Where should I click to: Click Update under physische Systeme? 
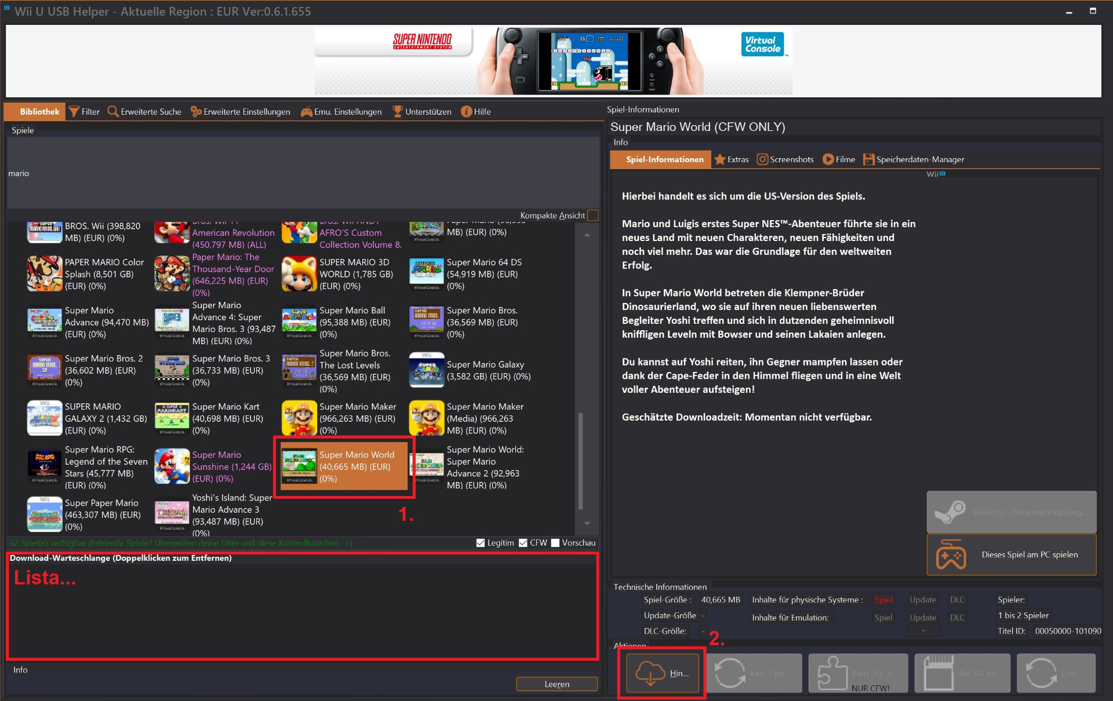pyautogui.click(x=923, y=600)
